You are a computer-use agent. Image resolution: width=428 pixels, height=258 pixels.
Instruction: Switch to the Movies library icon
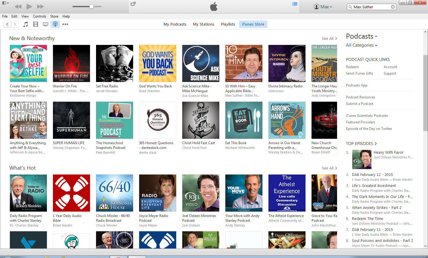point(36,24)
